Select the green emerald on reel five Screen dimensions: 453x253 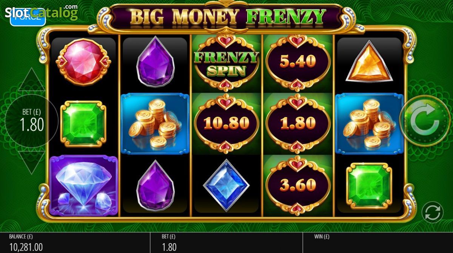369,186
